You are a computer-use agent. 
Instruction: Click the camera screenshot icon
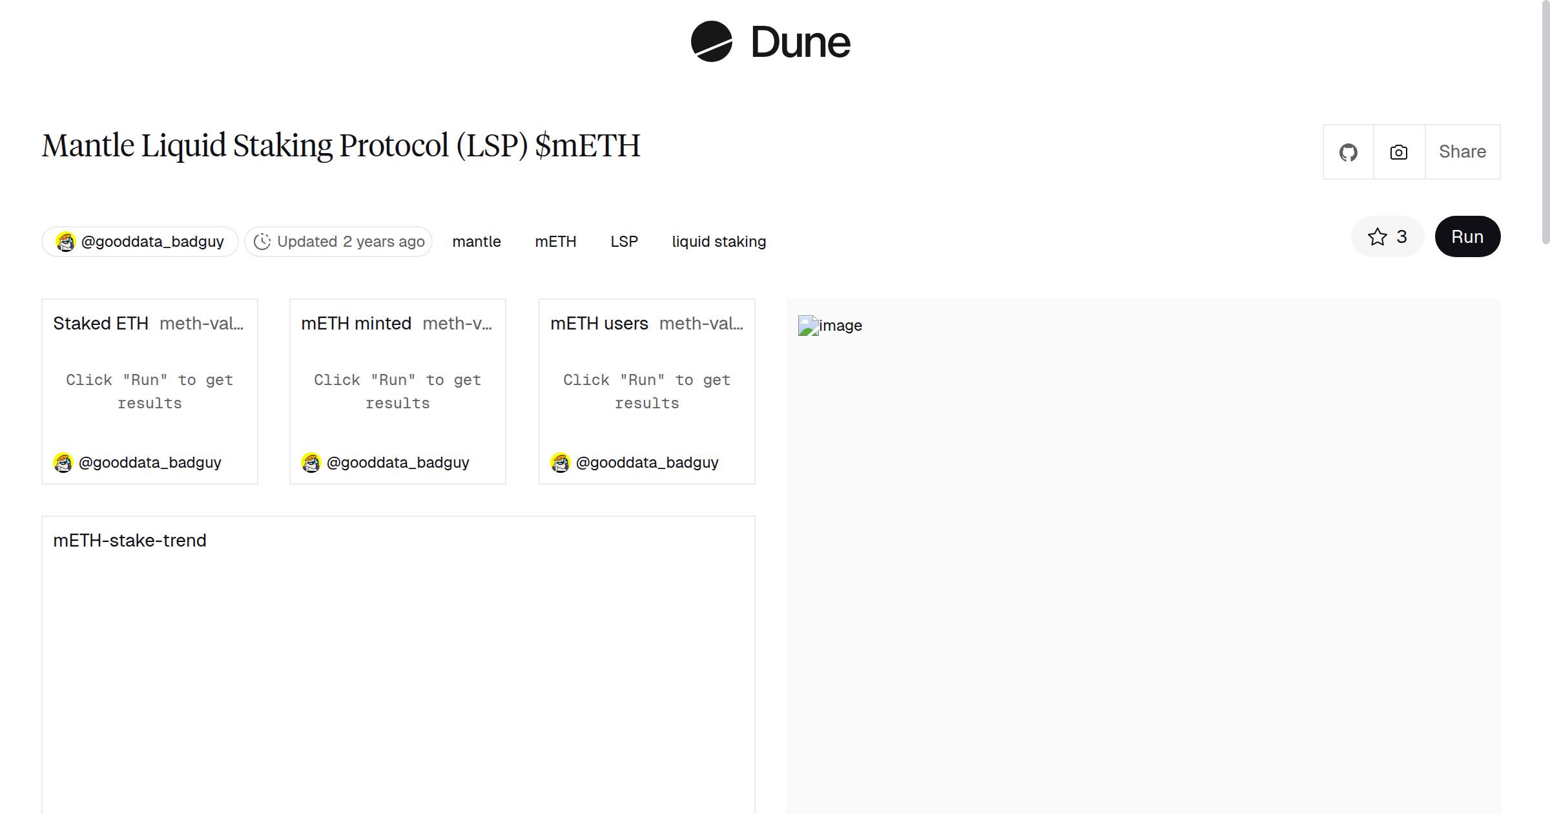(1398, 151)
